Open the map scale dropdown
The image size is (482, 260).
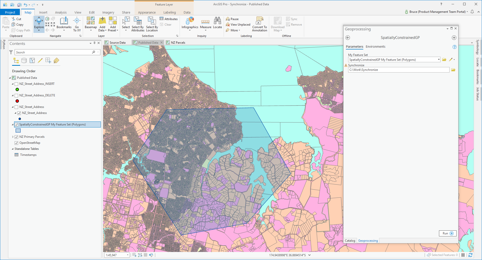tap(128, 255)
